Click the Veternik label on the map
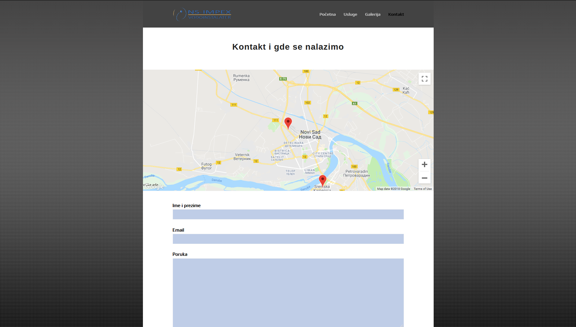 242,157
